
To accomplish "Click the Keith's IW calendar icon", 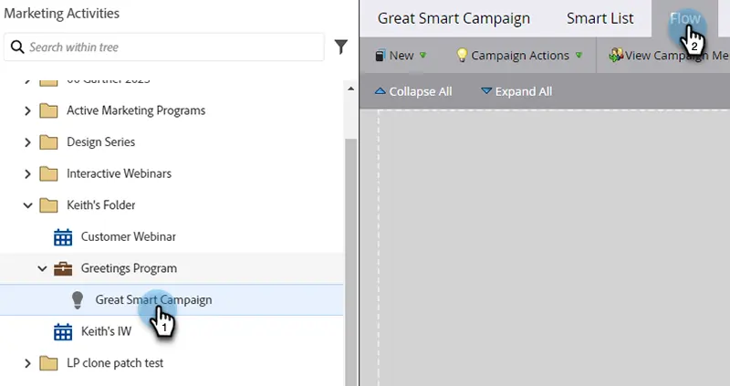I will 63,332.
